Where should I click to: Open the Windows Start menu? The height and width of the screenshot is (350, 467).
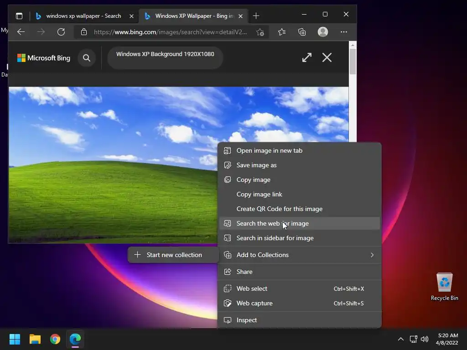click(x=15, y=339)
